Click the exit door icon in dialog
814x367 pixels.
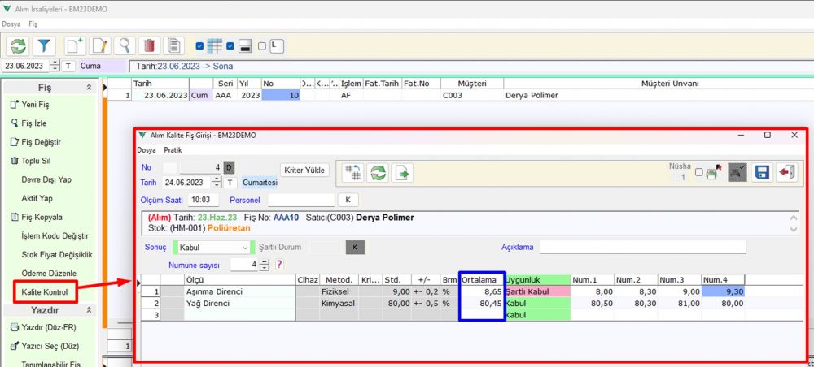[x=786, y=172]
